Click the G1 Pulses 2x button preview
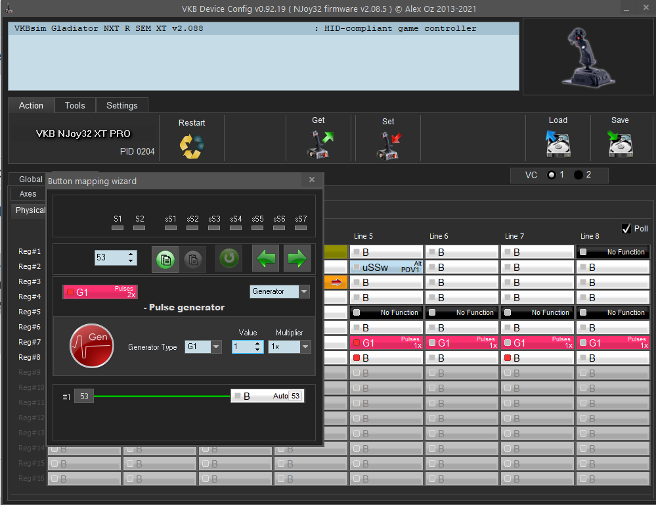This screenshot has height=505, width=656. pos(100,292)
